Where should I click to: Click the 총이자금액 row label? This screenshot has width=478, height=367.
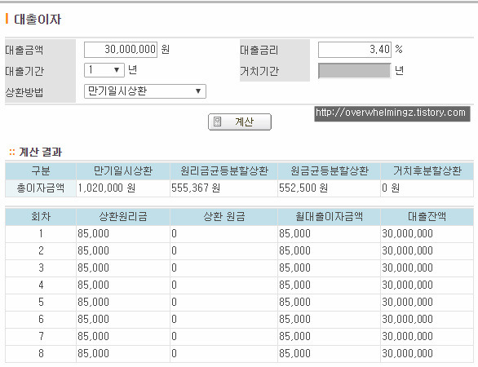(41, 188)
